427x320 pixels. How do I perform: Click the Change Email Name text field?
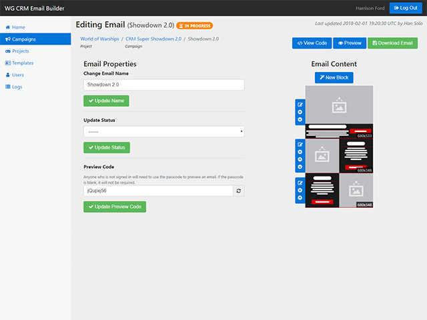(163, 85)
